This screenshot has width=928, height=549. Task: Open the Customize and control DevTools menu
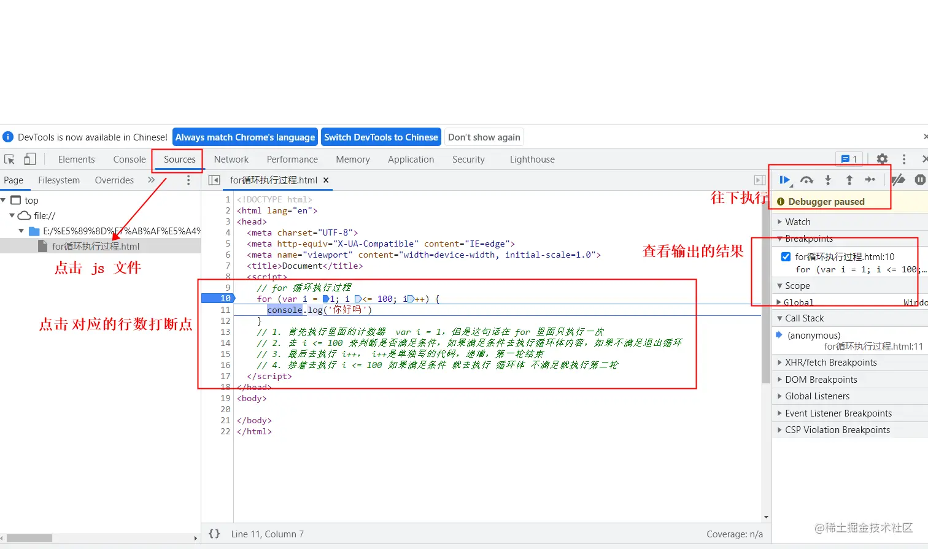(904, 159)
